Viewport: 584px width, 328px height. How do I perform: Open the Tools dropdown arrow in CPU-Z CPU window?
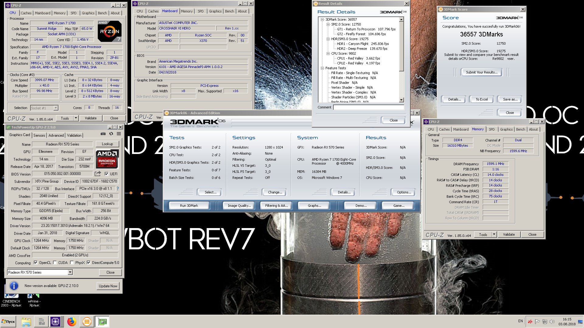coord(76,118)
